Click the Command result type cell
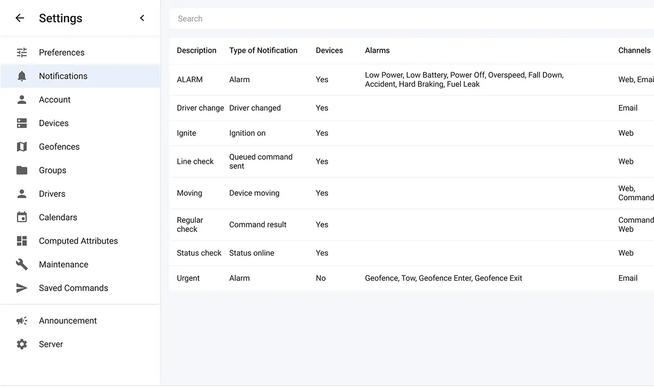Screen dimensions: 654x387 (258, 224)
